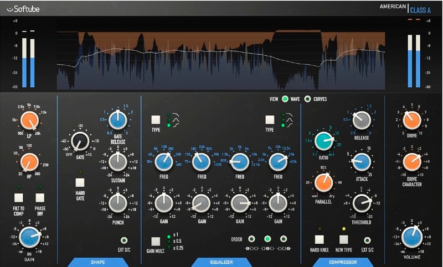This screenshot has height=267, width=443.
Task: Click the orange DRIVE knob
Action: coord(410,119)
